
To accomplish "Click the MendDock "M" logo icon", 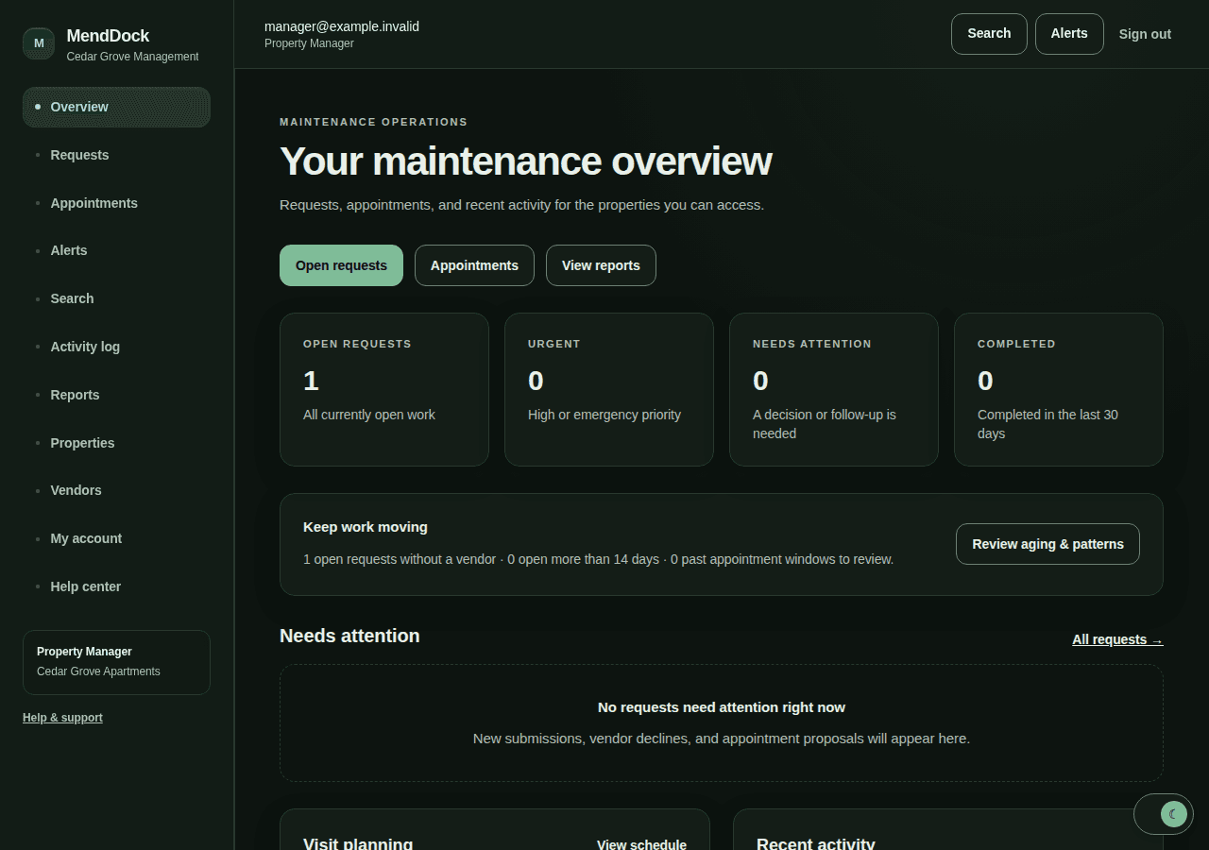I will 39,43.
